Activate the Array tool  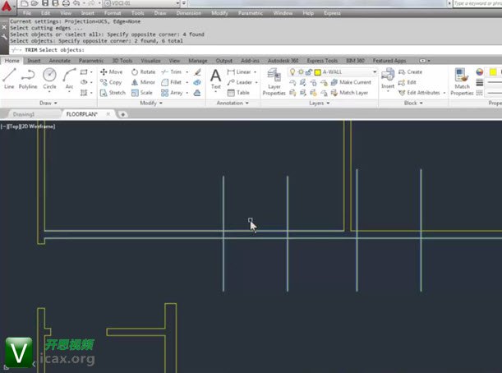(x=172, y=93)
